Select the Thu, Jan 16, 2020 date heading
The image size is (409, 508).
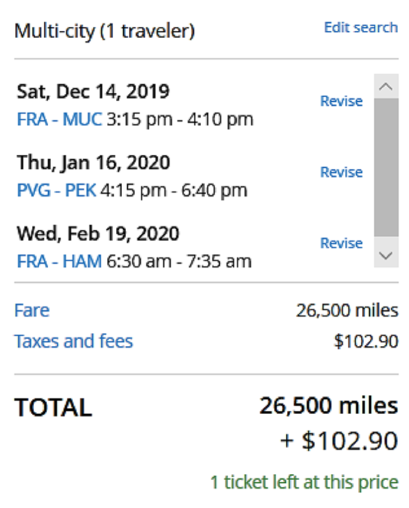93,162
